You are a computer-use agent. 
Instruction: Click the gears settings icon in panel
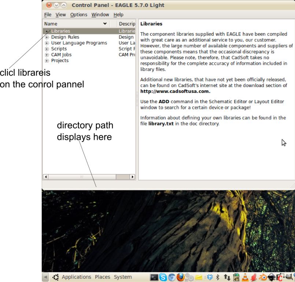[x=189, y=277]
